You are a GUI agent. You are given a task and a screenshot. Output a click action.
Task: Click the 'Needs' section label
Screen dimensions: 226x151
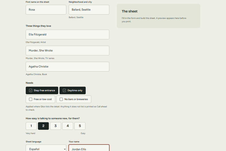tap(29, 83)
